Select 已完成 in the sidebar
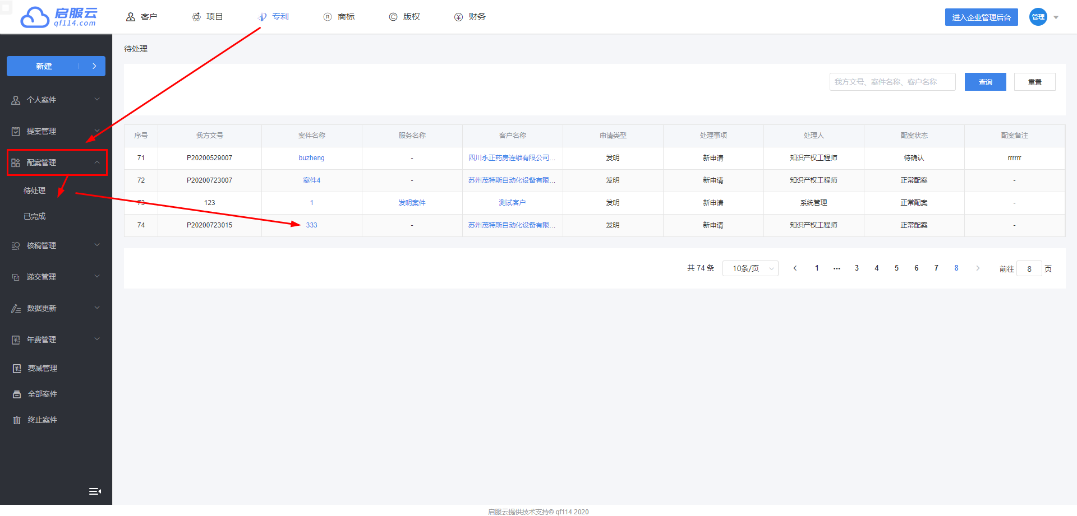 [35, 216]
